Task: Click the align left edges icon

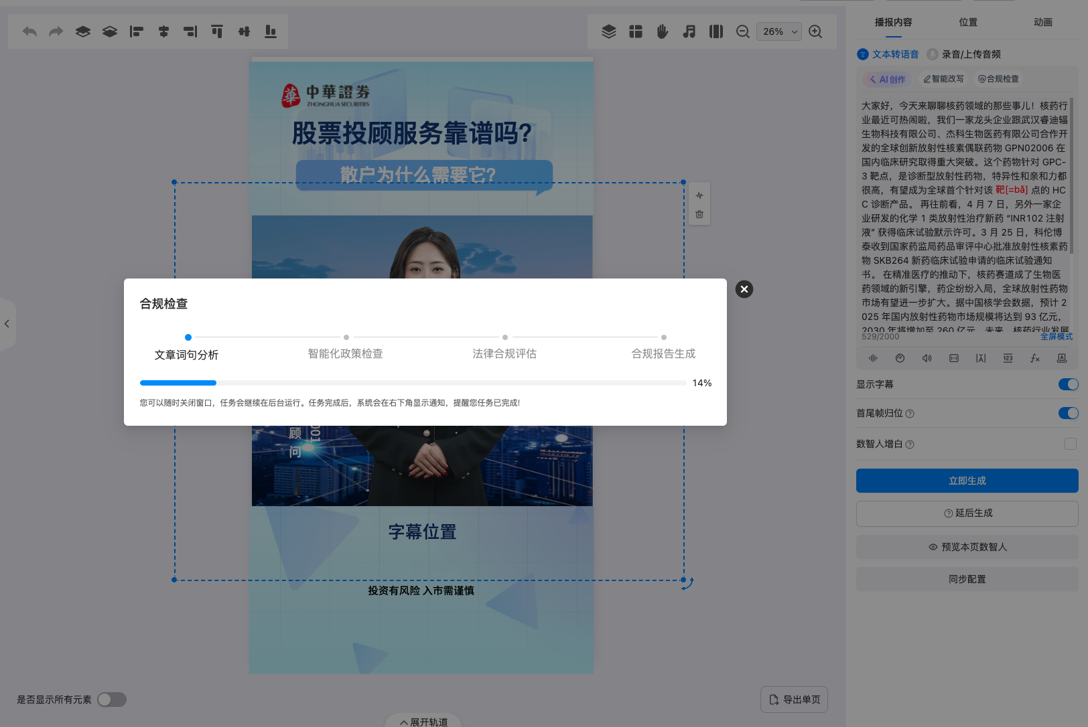Action: pyautogui.click(x=137, y=31)
